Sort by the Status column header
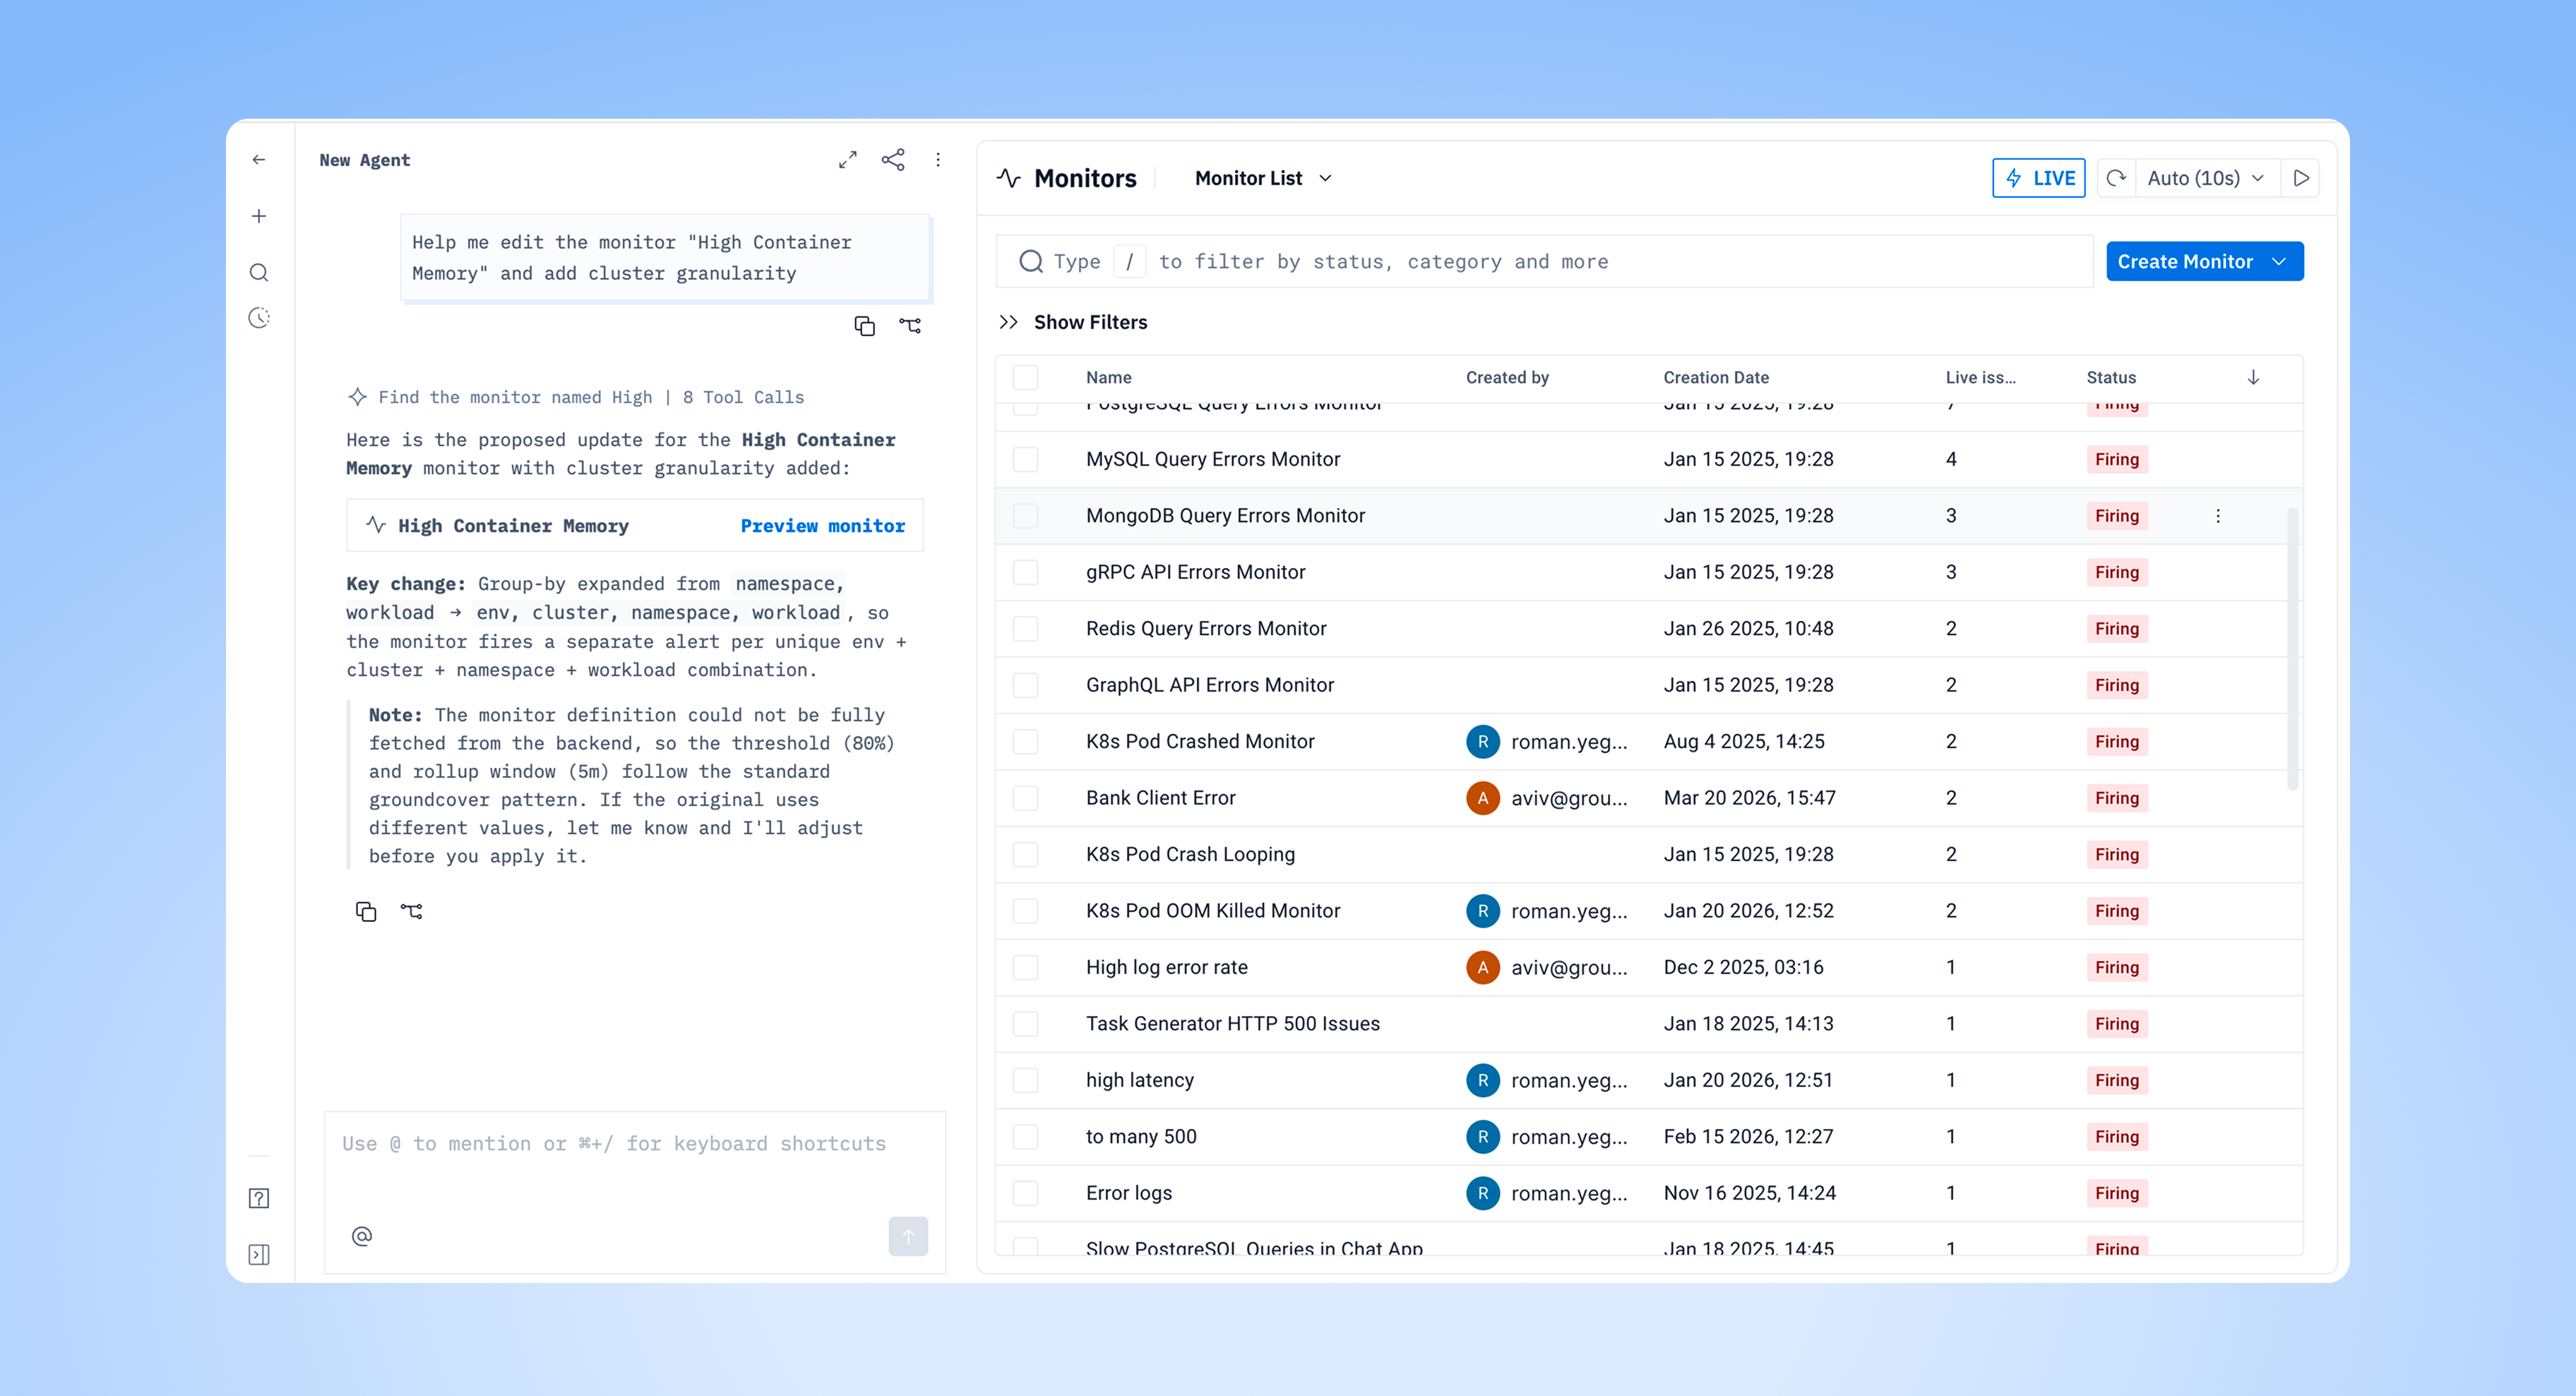Screen dimensions: 2576x1396 [x=2110, y=377]
